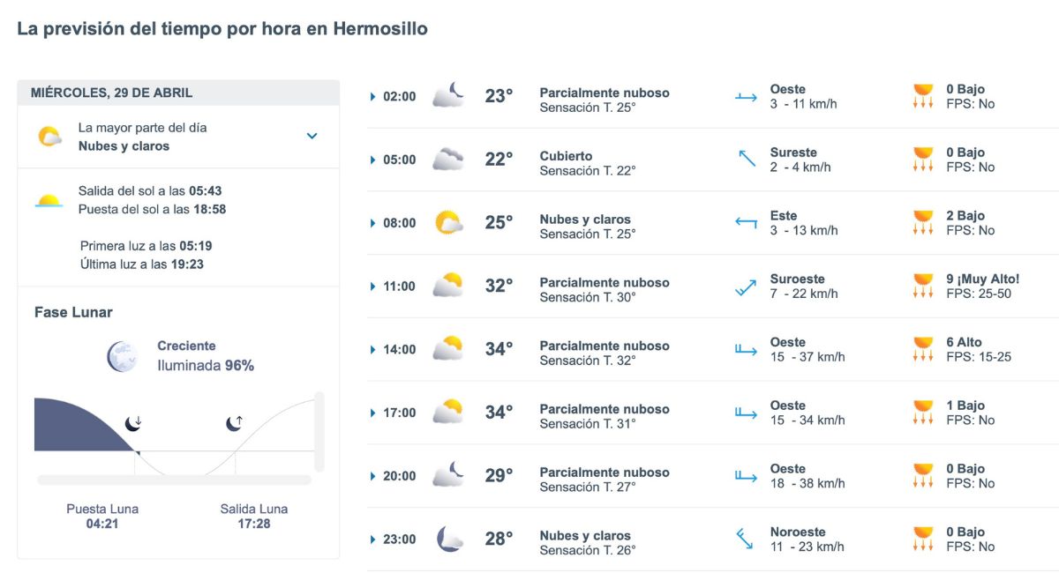Open the Nubes y claros day summary dropdown
This screenshot has height=573, width=1059.
[x=312, y=137]
